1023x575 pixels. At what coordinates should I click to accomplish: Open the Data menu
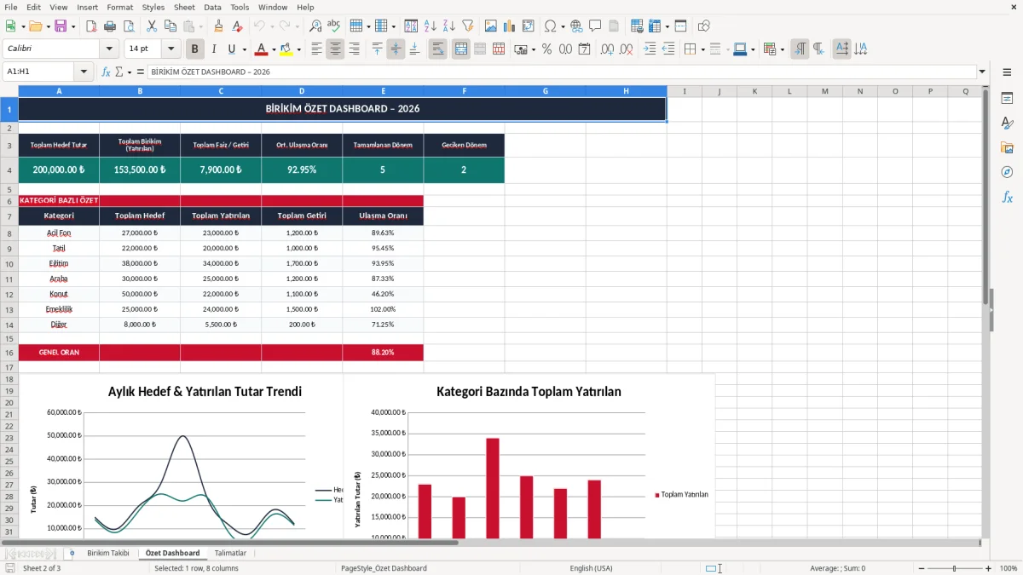213,7
